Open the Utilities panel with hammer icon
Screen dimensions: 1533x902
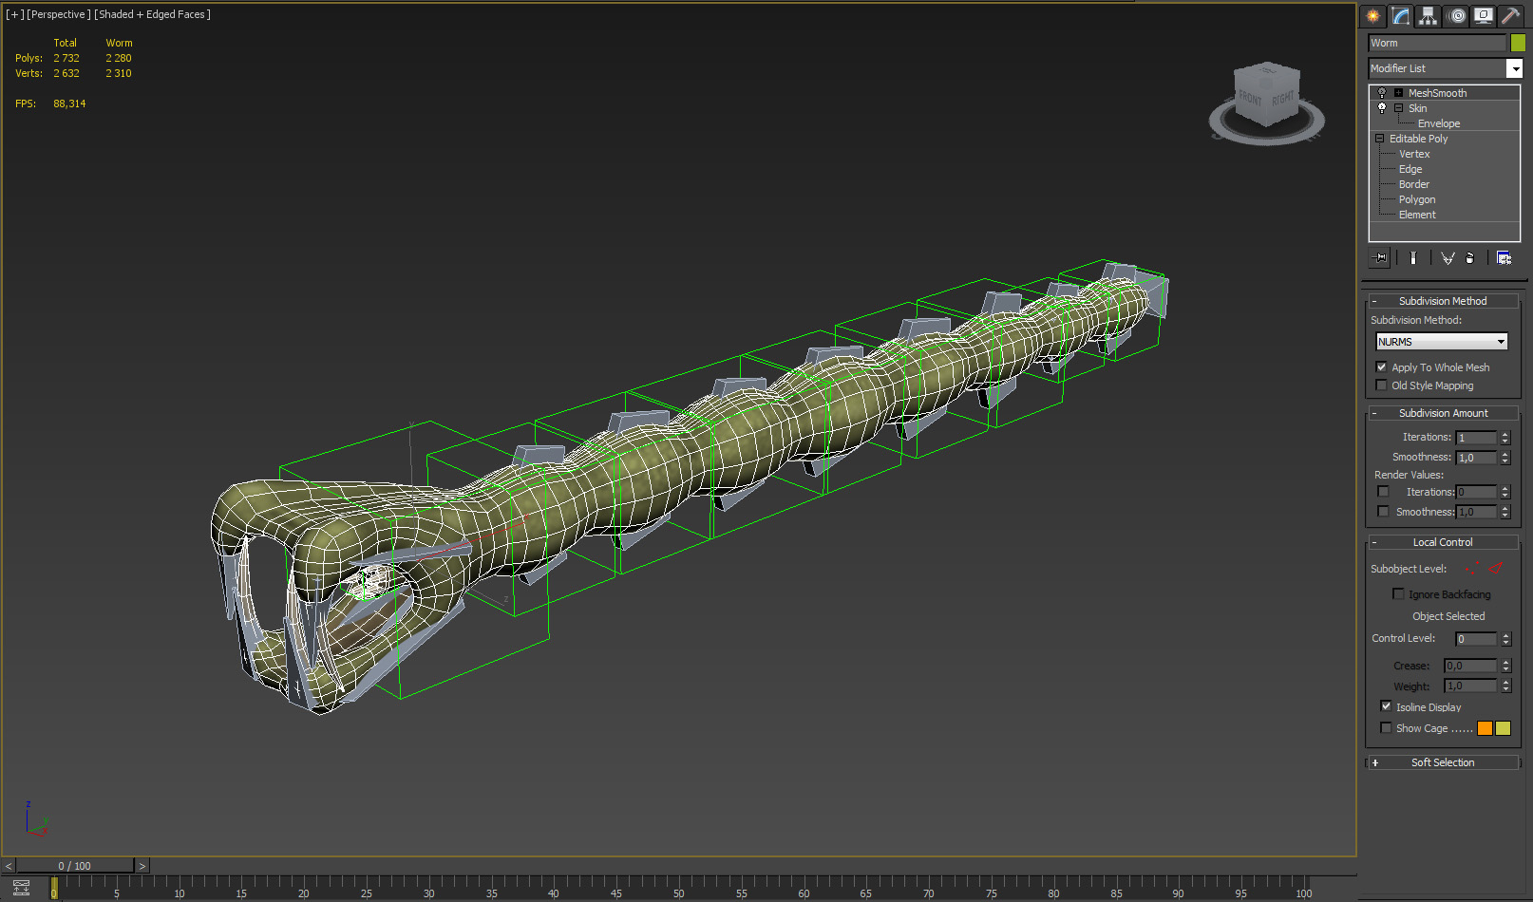point(1509,15)
